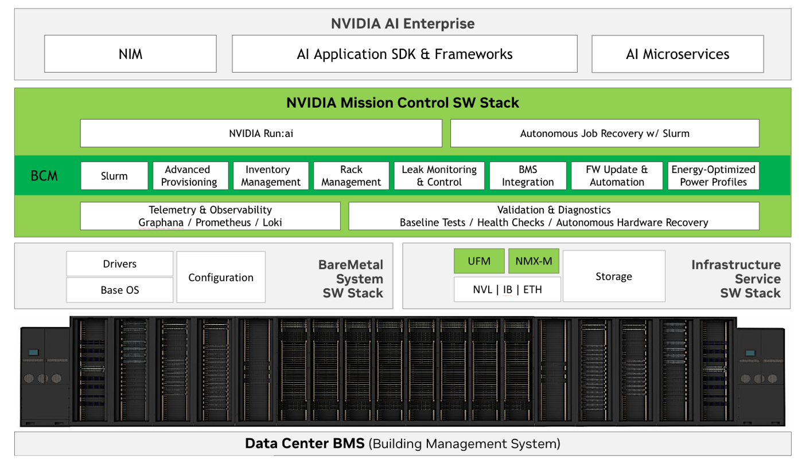Click the Validation & Diagnostics box

coord(554,216)
